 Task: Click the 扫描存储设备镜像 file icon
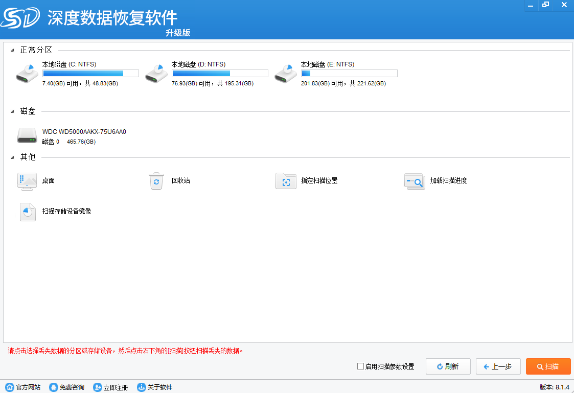[28, 212]
